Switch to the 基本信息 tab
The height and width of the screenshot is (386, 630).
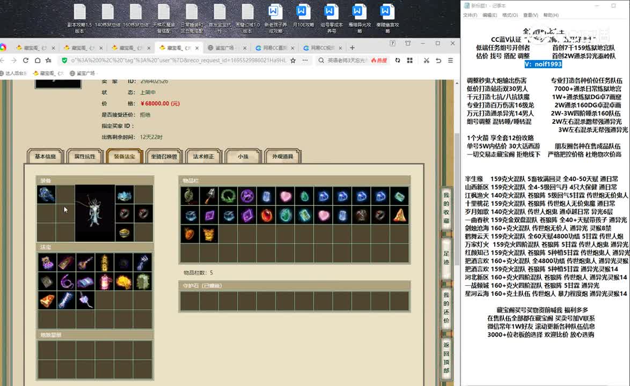(x=45, y=157)
